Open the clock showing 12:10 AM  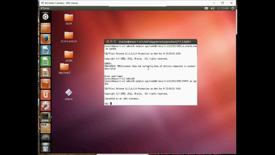pos(223,8)
